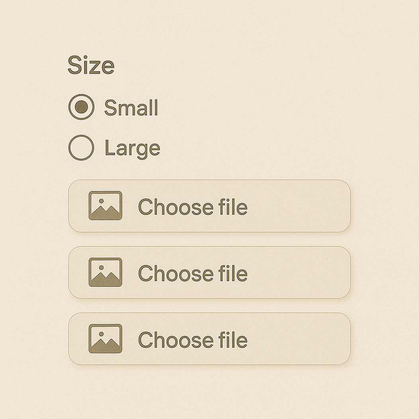
Task: Click the empty right side of the bottom file button
Action: point(303,339)
